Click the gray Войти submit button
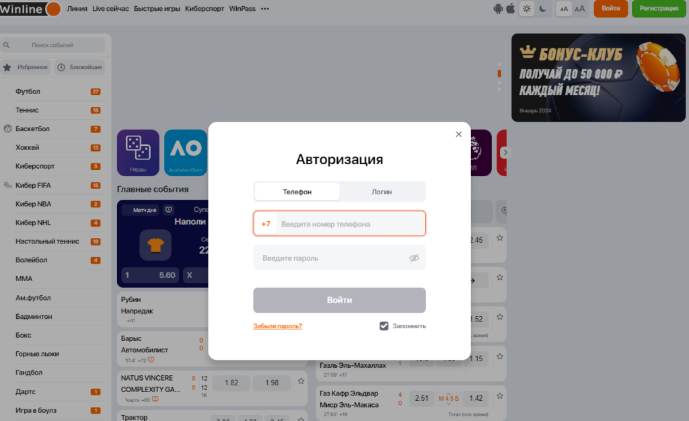This screenshot has width=689, height=421. 339,300
